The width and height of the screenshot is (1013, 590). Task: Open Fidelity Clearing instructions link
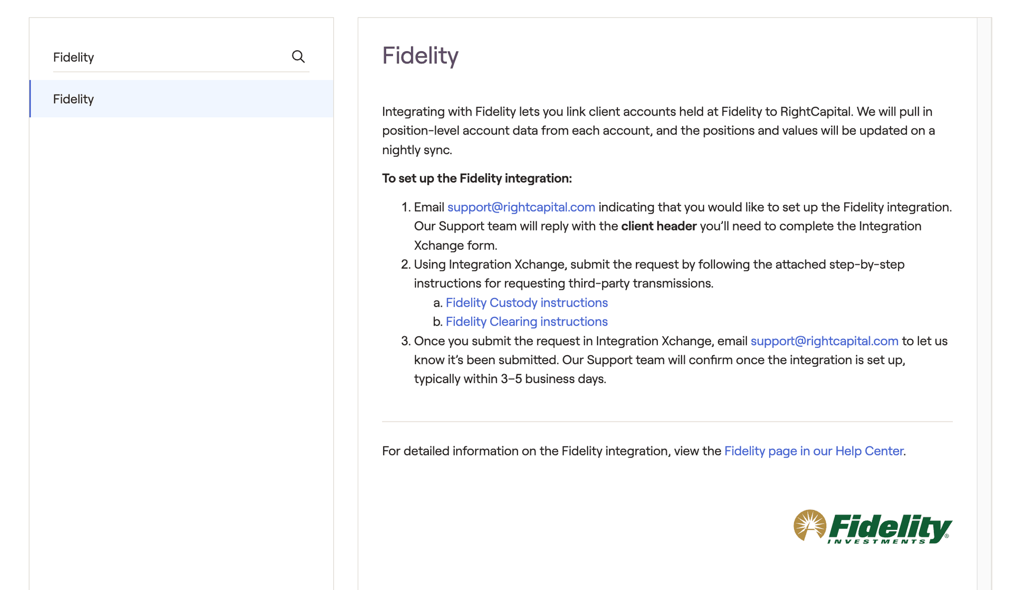(x=527, y=321)
